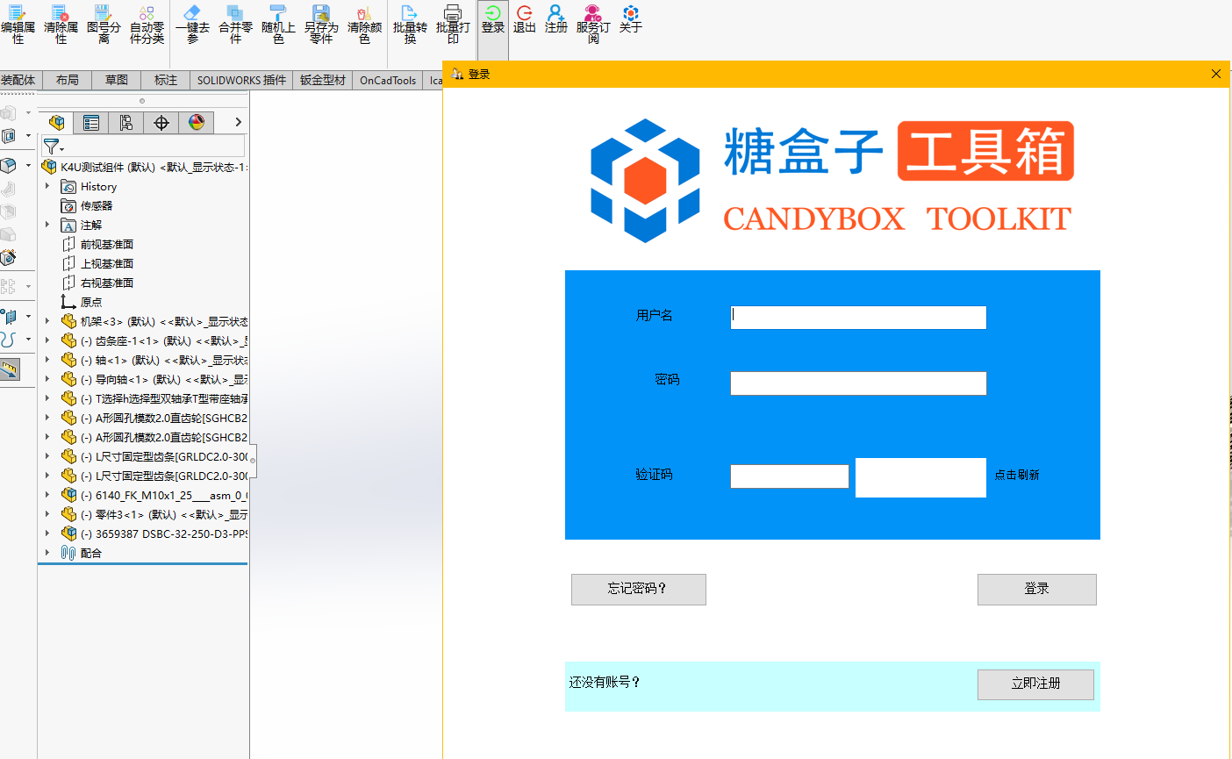Expand the History folder node
Image resolution: width=1232 pixels, height=759 pixels.
pos(47,187)
